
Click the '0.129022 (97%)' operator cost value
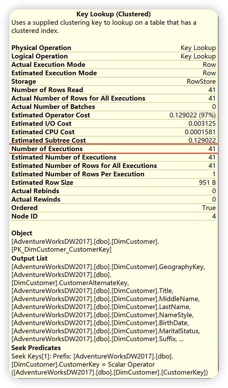pyautogui.click(x=193, y=115)
